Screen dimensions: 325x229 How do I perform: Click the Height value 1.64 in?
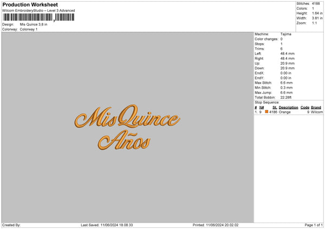pyautogui.click(x=317, y=13)
